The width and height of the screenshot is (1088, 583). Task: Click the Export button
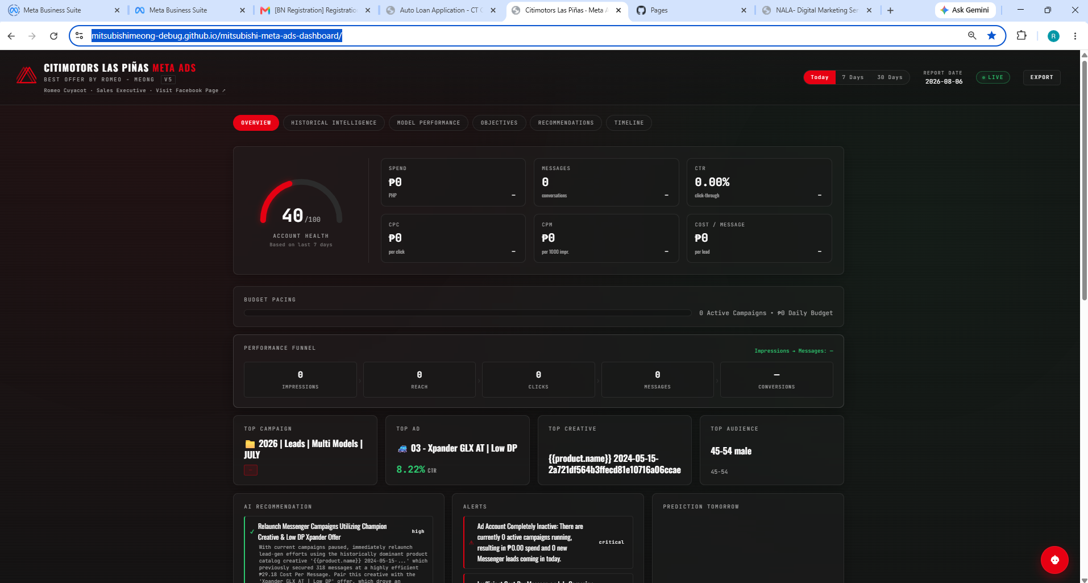1041,77
